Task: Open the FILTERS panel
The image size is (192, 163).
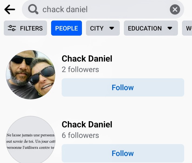Action: click(x=25, y=28)
